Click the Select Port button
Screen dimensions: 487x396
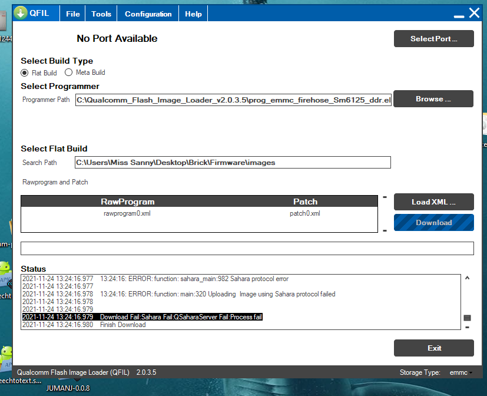coord(434,38)
